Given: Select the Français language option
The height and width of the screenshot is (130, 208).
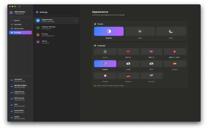Looking at the screenshot, I should [105, 76].
